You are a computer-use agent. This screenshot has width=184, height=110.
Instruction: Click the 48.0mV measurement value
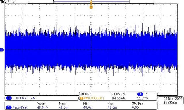[x=43, y=107]
